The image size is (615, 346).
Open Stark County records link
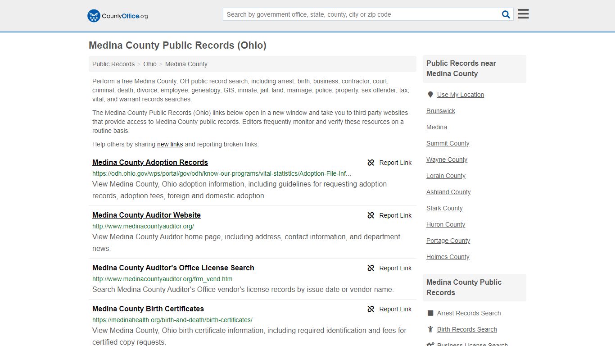tap(445, 208)
